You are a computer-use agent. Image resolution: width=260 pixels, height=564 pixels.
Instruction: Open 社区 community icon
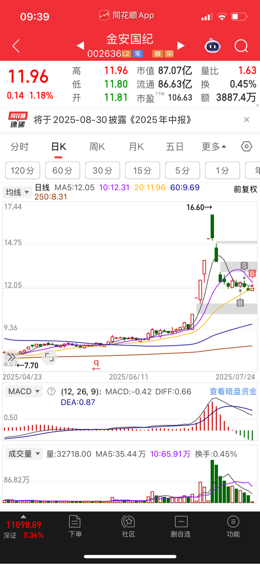pos(129,526)
